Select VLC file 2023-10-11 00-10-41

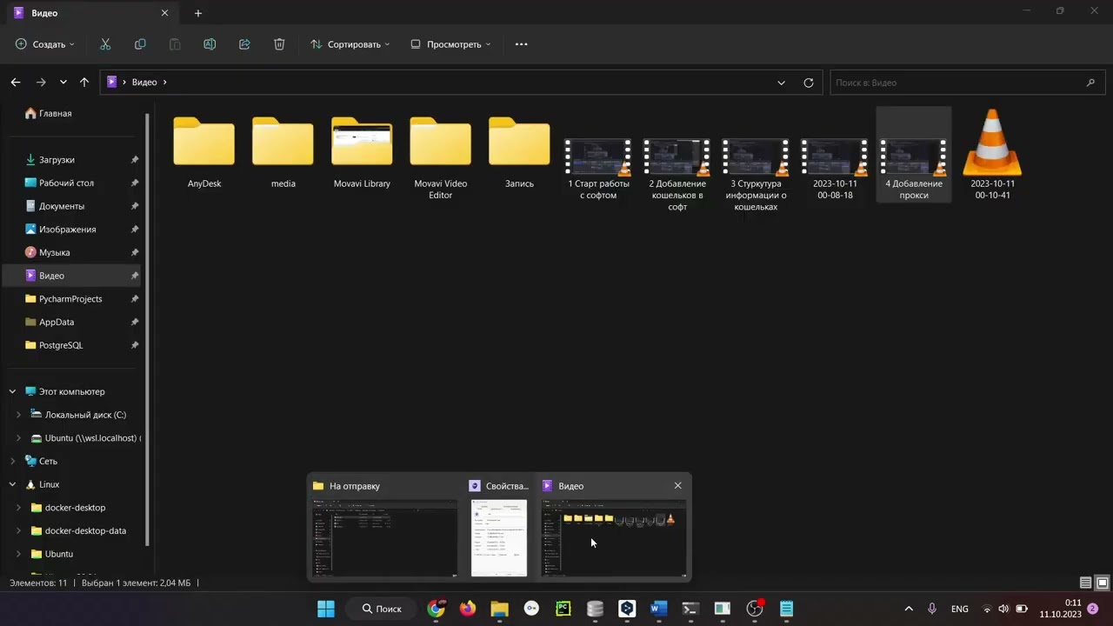coord(992,155)
